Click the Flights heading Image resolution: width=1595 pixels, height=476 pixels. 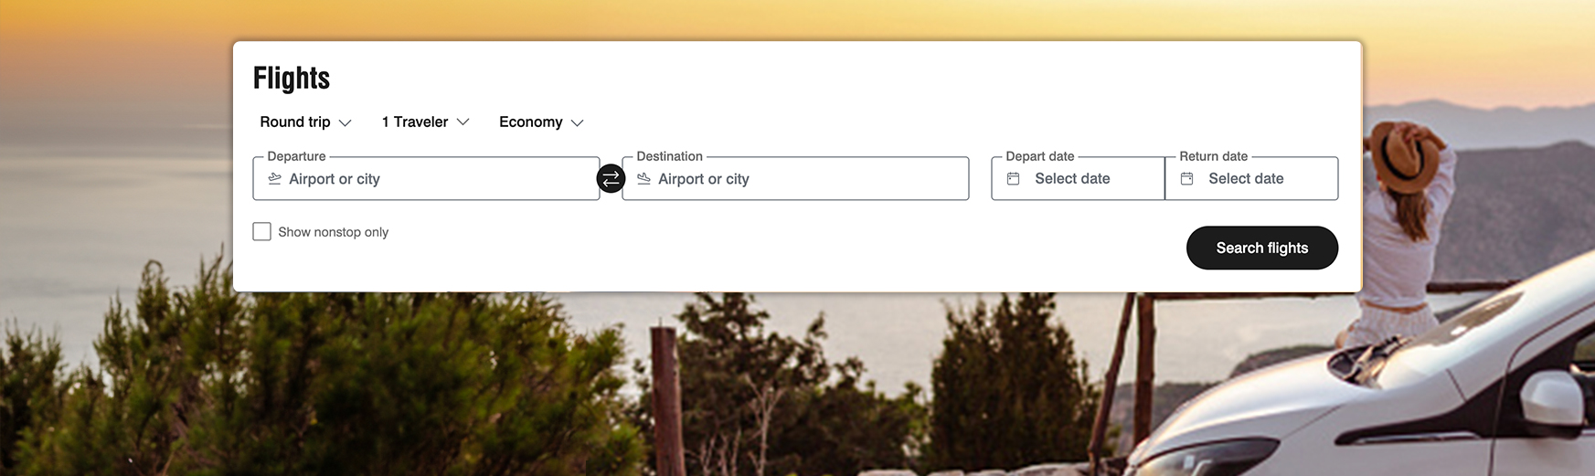click(x=292, y=79)
